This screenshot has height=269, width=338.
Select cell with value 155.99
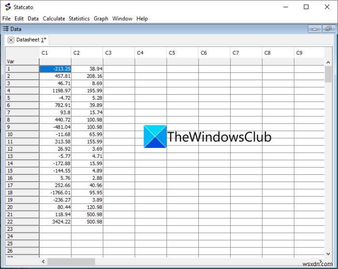tap(87, 142)
